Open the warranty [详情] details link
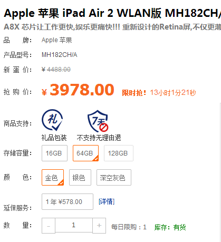 pos(107,201)
